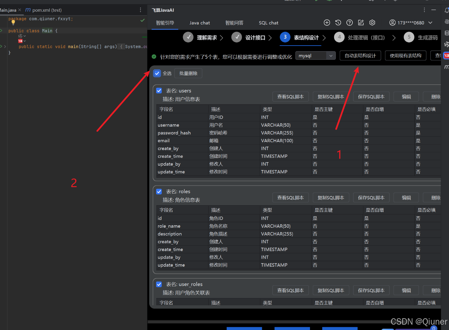Viewport: 449px width, 330px height.
Task: Click the intention bulb in editor
Action: coord(13,22)
